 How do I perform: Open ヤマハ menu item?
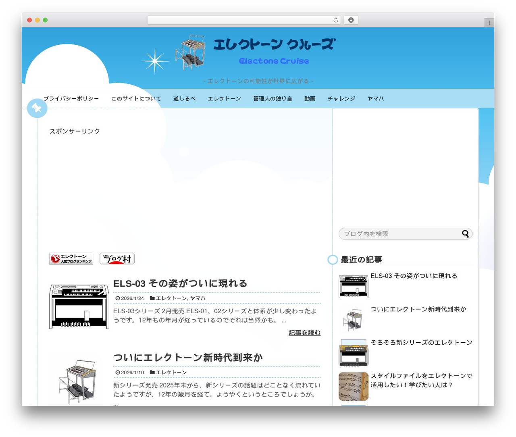(x=375, y=98)
